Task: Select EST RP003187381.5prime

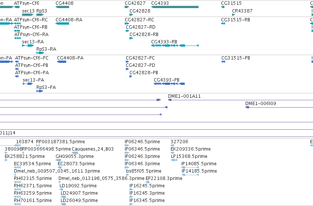Action: [x=60, y=142]
